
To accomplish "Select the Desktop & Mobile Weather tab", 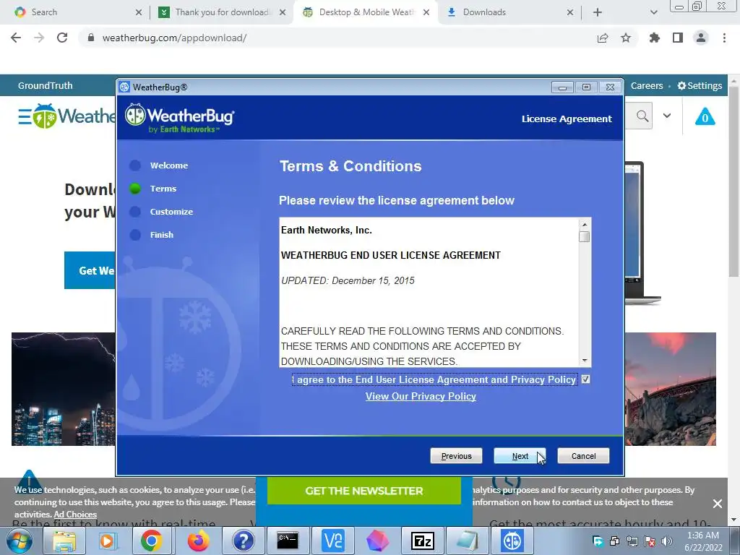I will [x=366, y=12].
